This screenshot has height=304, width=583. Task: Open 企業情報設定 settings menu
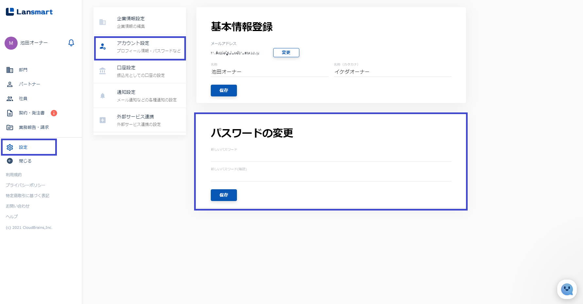(140, 22)
